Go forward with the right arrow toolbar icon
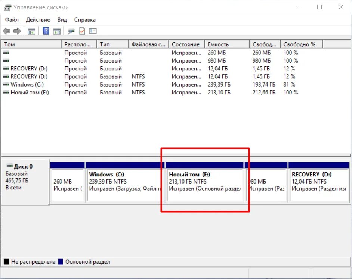Screen dimensions: 352x279 coord(17,31)
